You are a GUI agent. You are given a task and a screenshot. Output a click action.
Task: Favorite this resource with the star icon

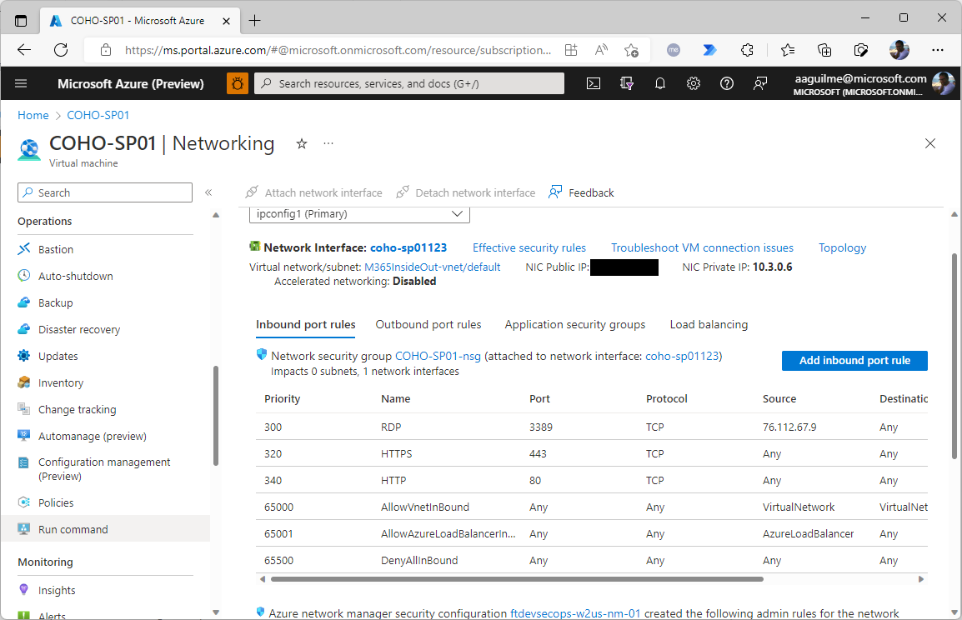(302, 144)
